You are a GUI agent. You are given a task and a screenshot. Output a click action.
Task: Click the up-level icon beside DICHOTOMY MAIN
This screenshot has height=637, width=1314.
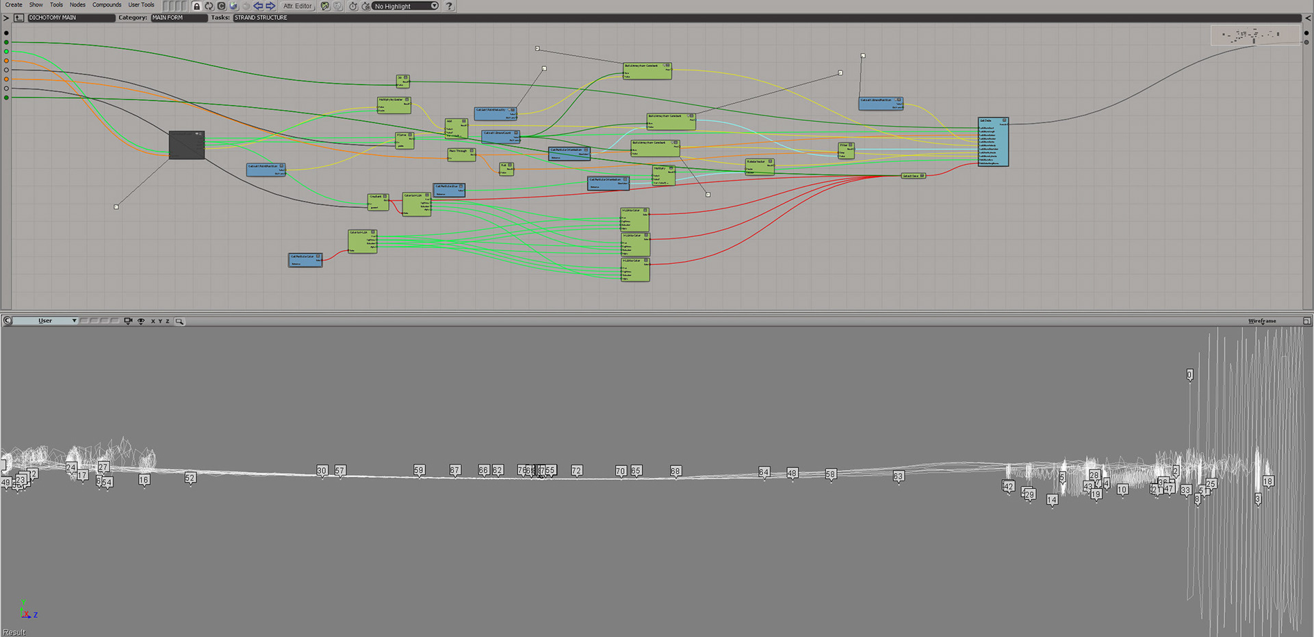coord(18,18)
